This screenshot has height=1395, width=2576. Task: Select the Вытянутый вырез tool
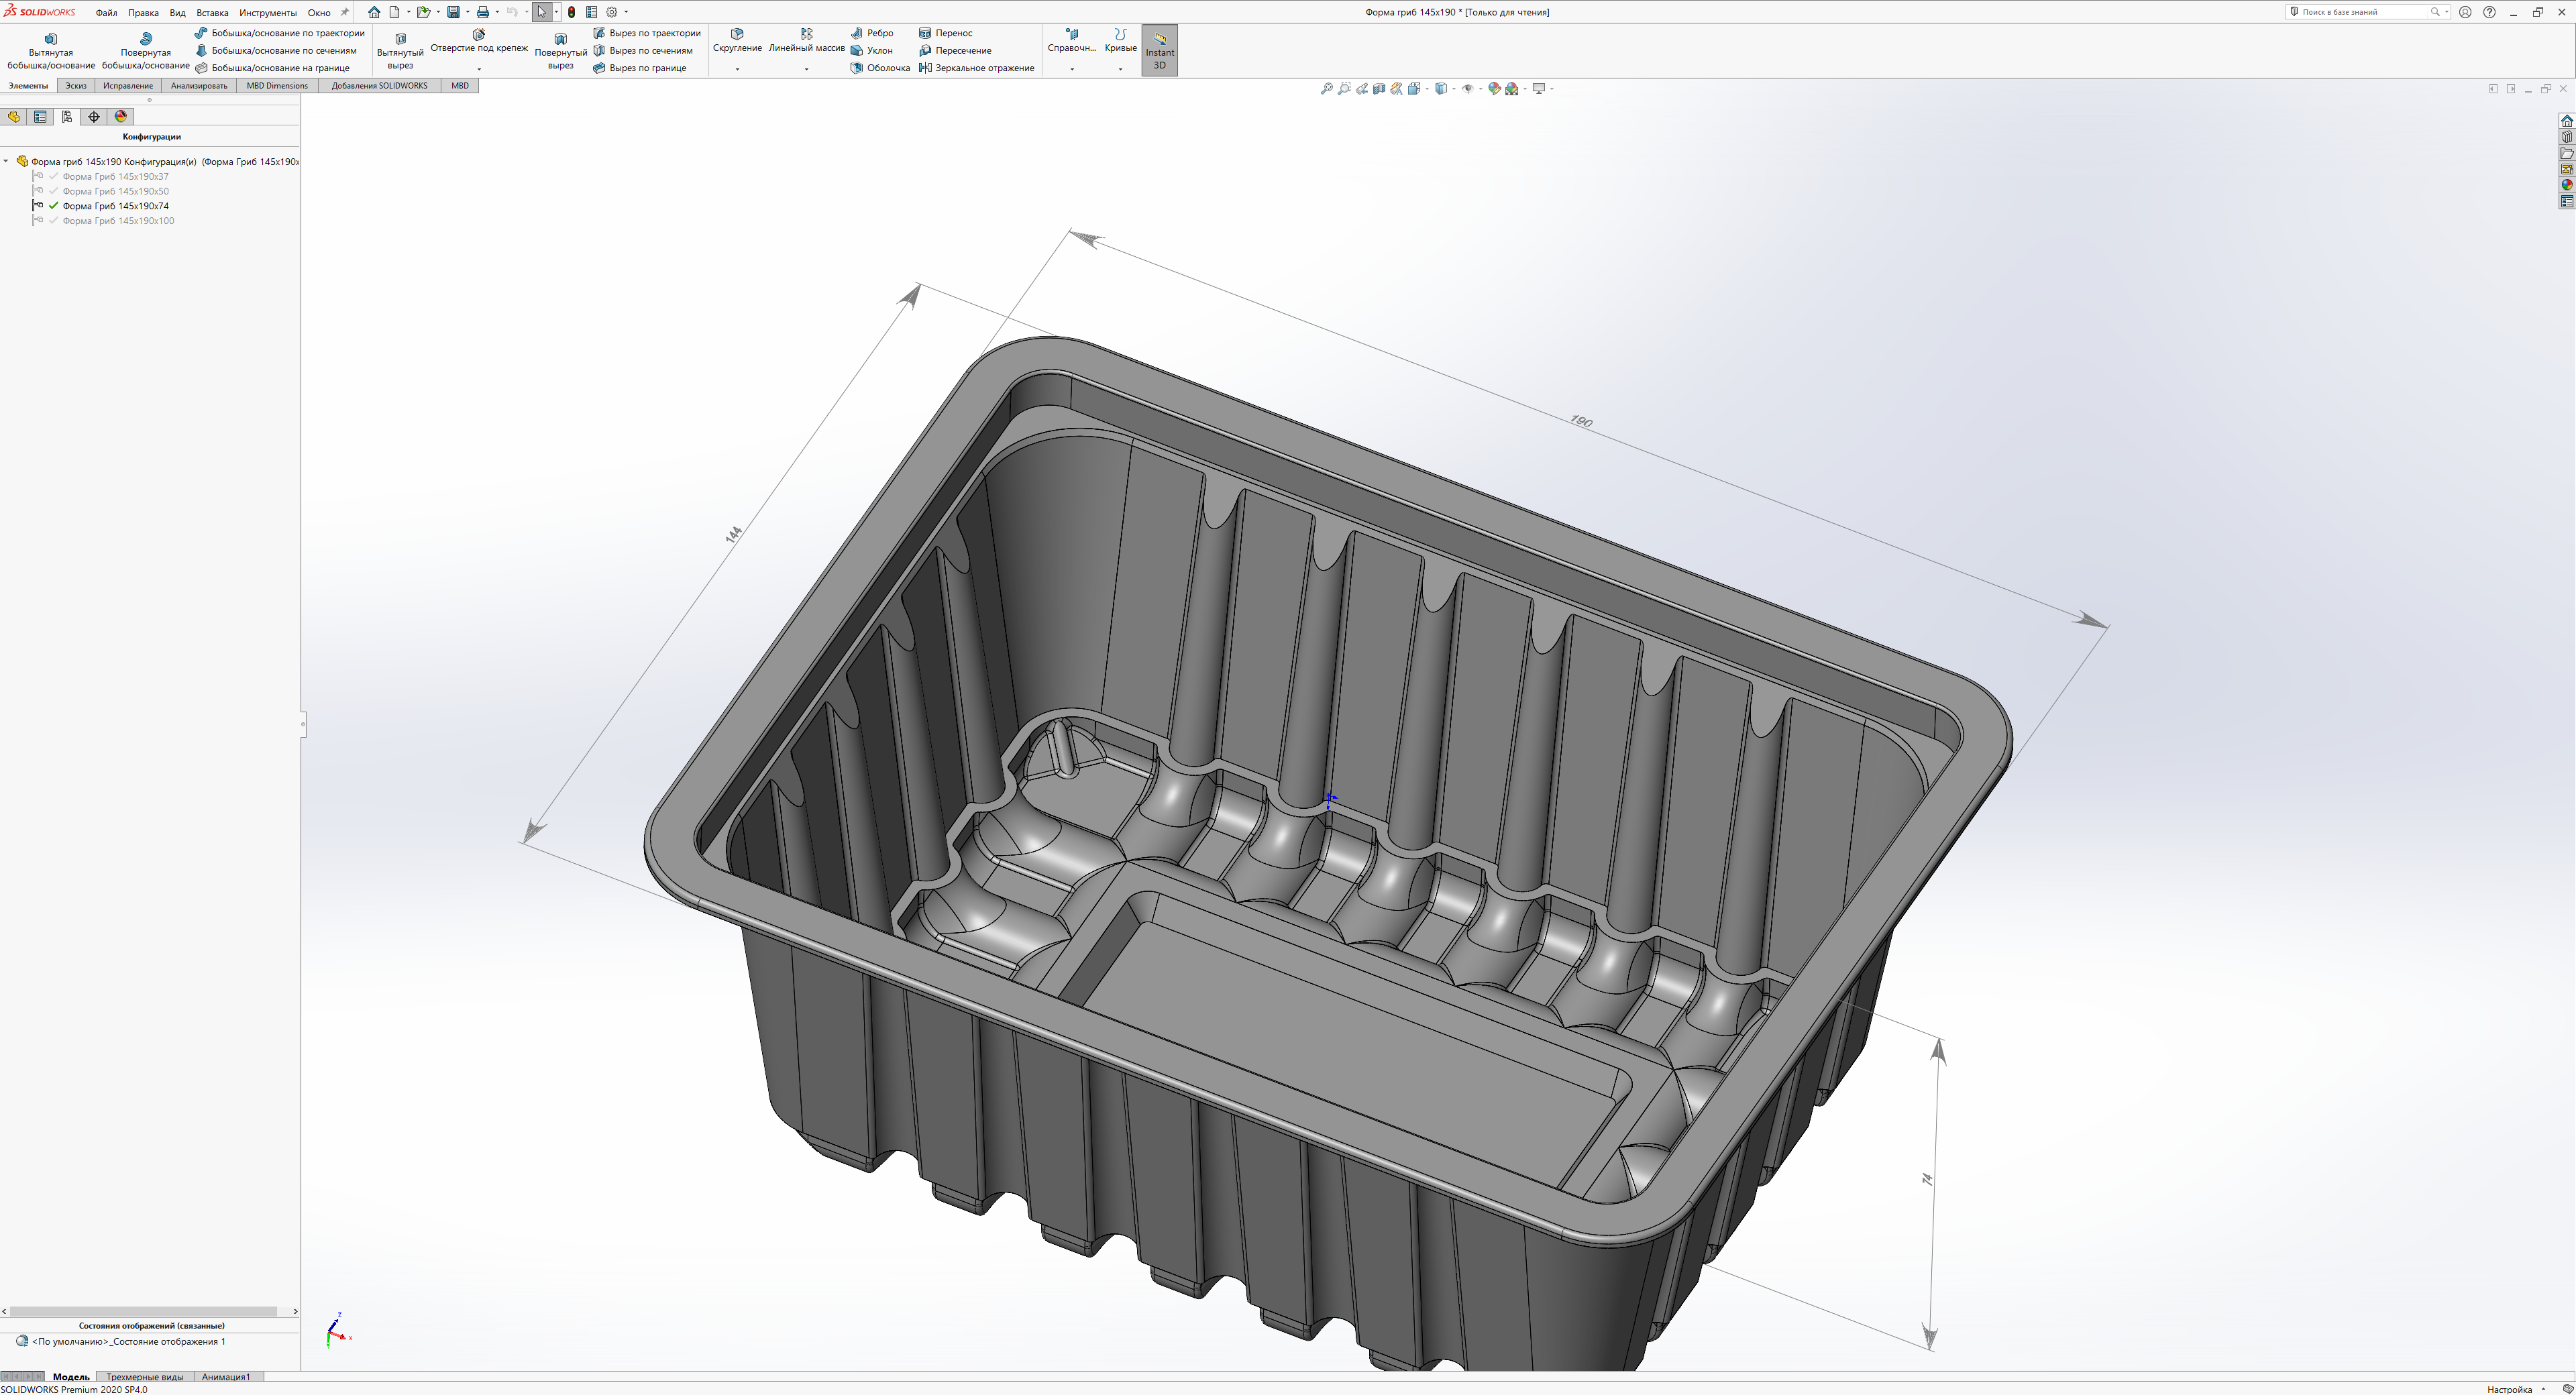coord(400,50)
